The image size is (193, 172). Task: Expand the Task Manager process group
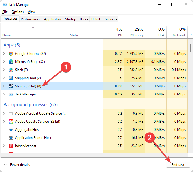[4, 94]
